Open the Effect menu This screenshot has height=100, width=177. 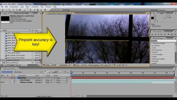tap(28, 7)
